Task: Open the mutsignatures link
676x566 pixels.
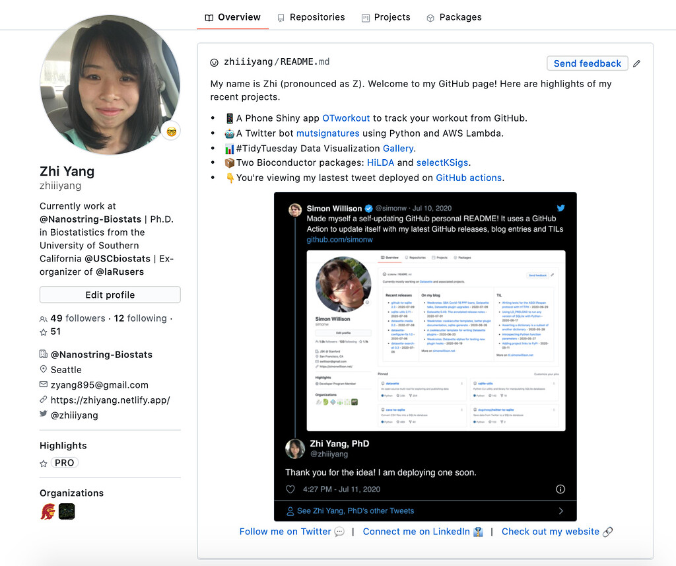Action: [327, 133]
